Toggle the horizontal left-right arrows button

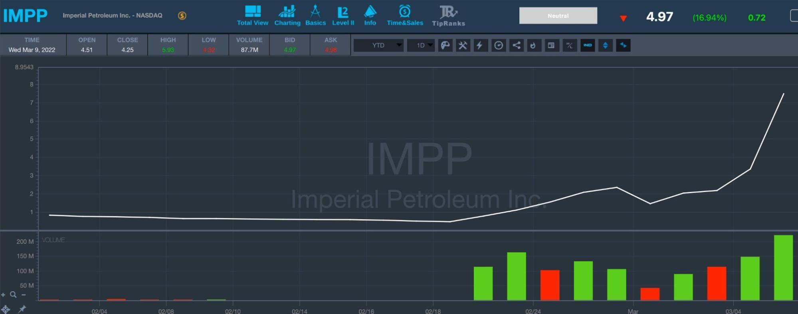click(x=623, y=45)
